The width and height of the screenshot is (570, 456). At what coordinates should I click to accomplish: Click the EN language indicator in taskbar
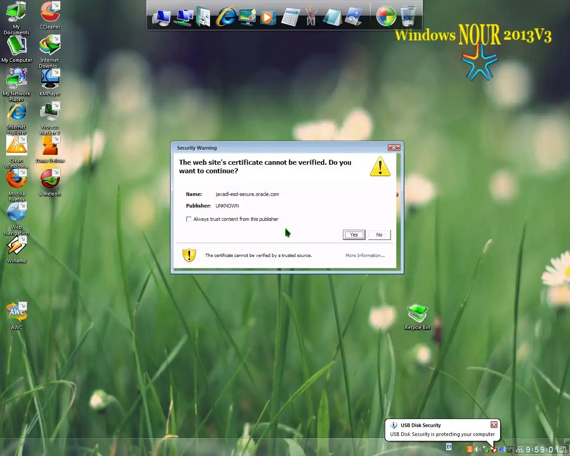click(x=449, y=447)
